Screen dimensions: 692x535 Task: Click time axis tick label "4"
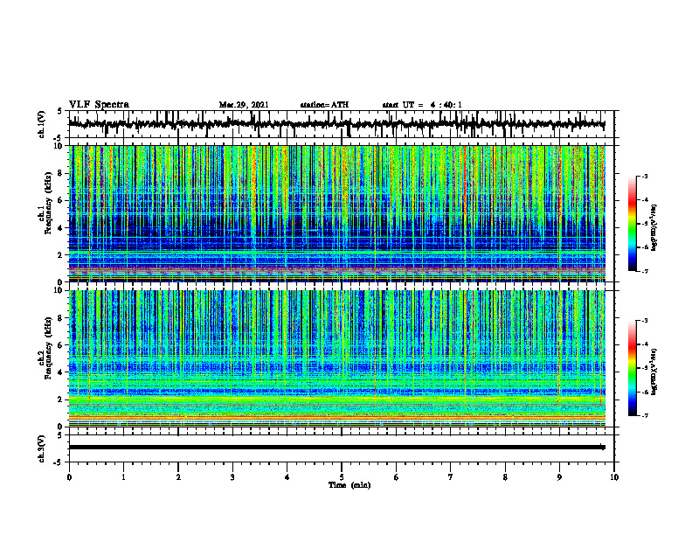(x=287, y=477)
